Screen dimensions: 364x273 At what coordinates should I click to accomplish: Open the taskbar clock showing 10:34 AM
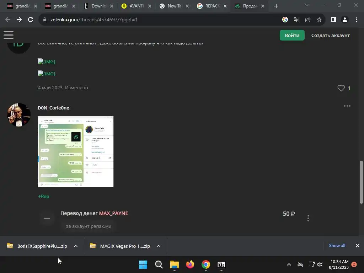339,264
